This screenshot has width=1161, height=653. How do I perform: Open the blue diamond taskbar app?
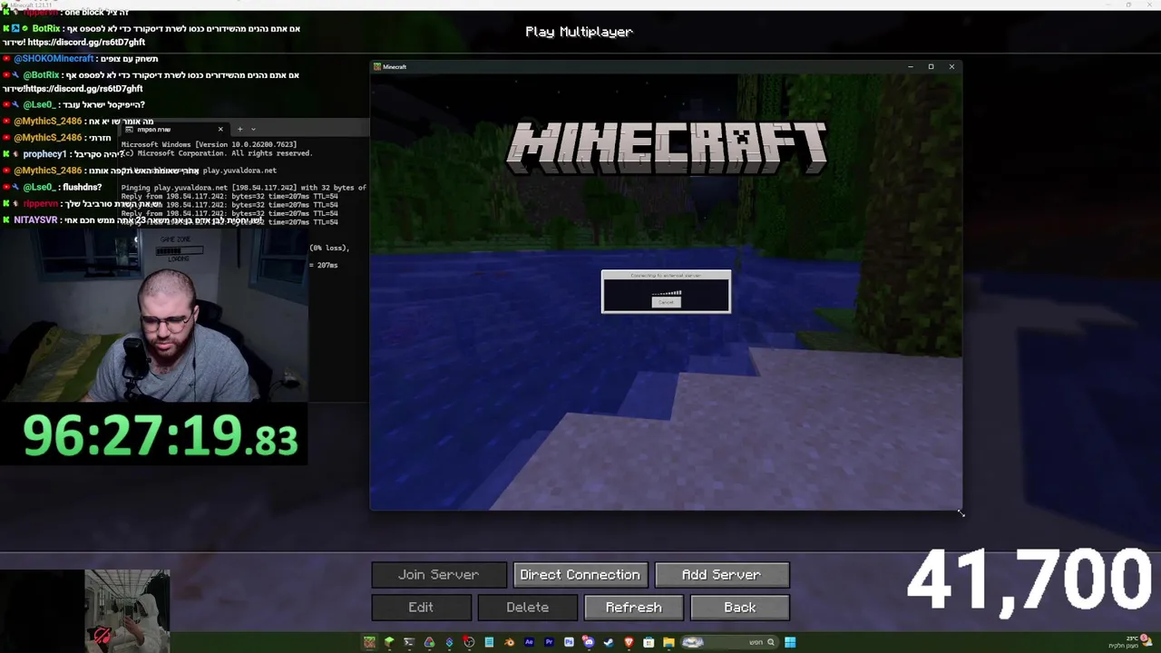click(449, 642)
